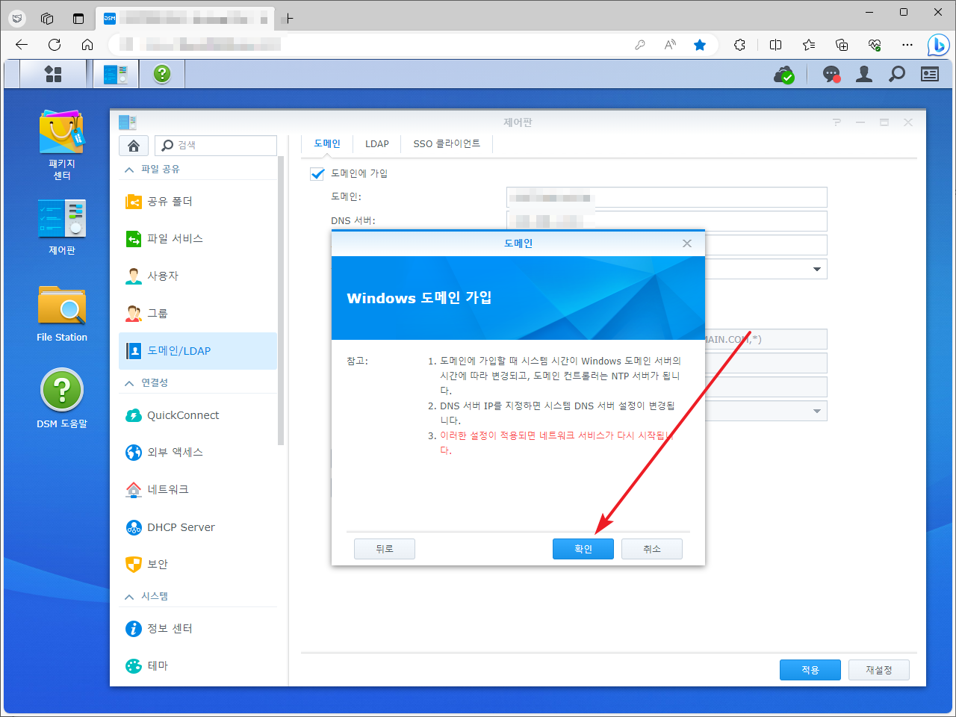Open browser split screen icon

coord(776,45)
